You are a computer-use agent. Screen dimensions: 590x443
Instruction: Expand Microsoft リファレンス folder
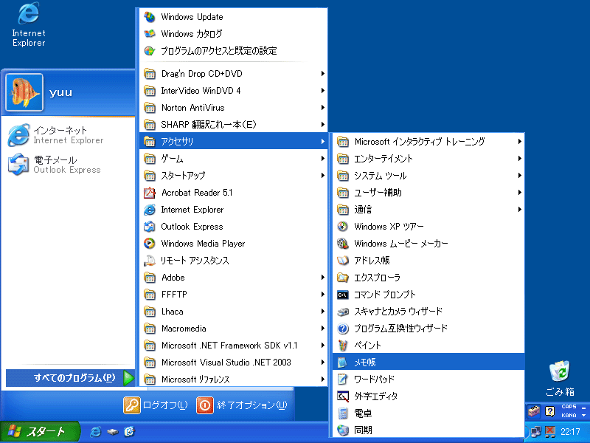click(233, 380)
